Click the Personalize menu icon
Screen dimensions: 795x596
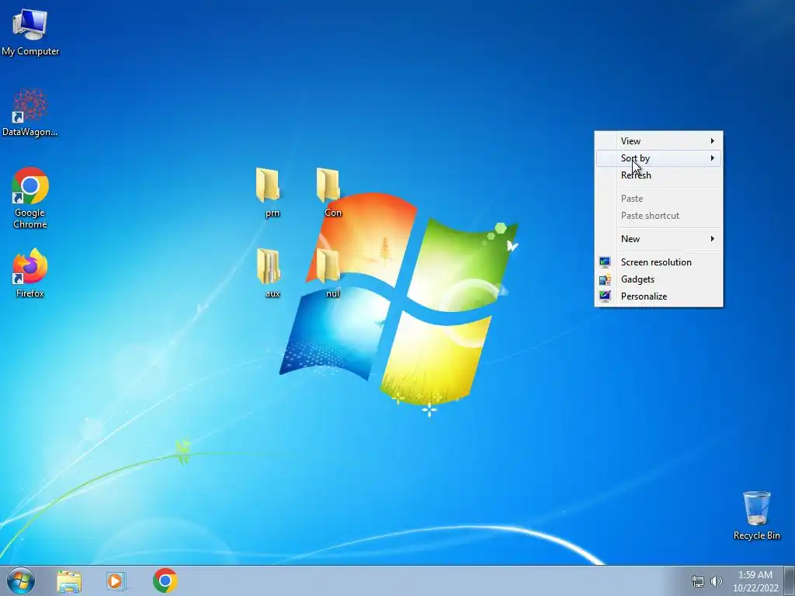pos(604,296)
